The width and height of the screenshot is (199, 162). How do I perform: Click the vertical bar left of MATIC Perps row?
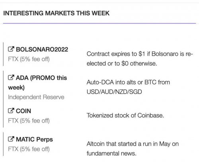pos(3,144)
